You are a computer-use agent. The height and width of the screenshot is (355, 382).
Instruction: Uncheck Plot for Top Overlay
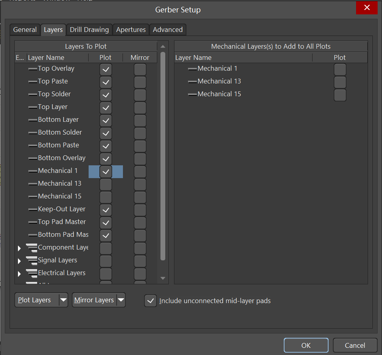[x=106, y=69]
